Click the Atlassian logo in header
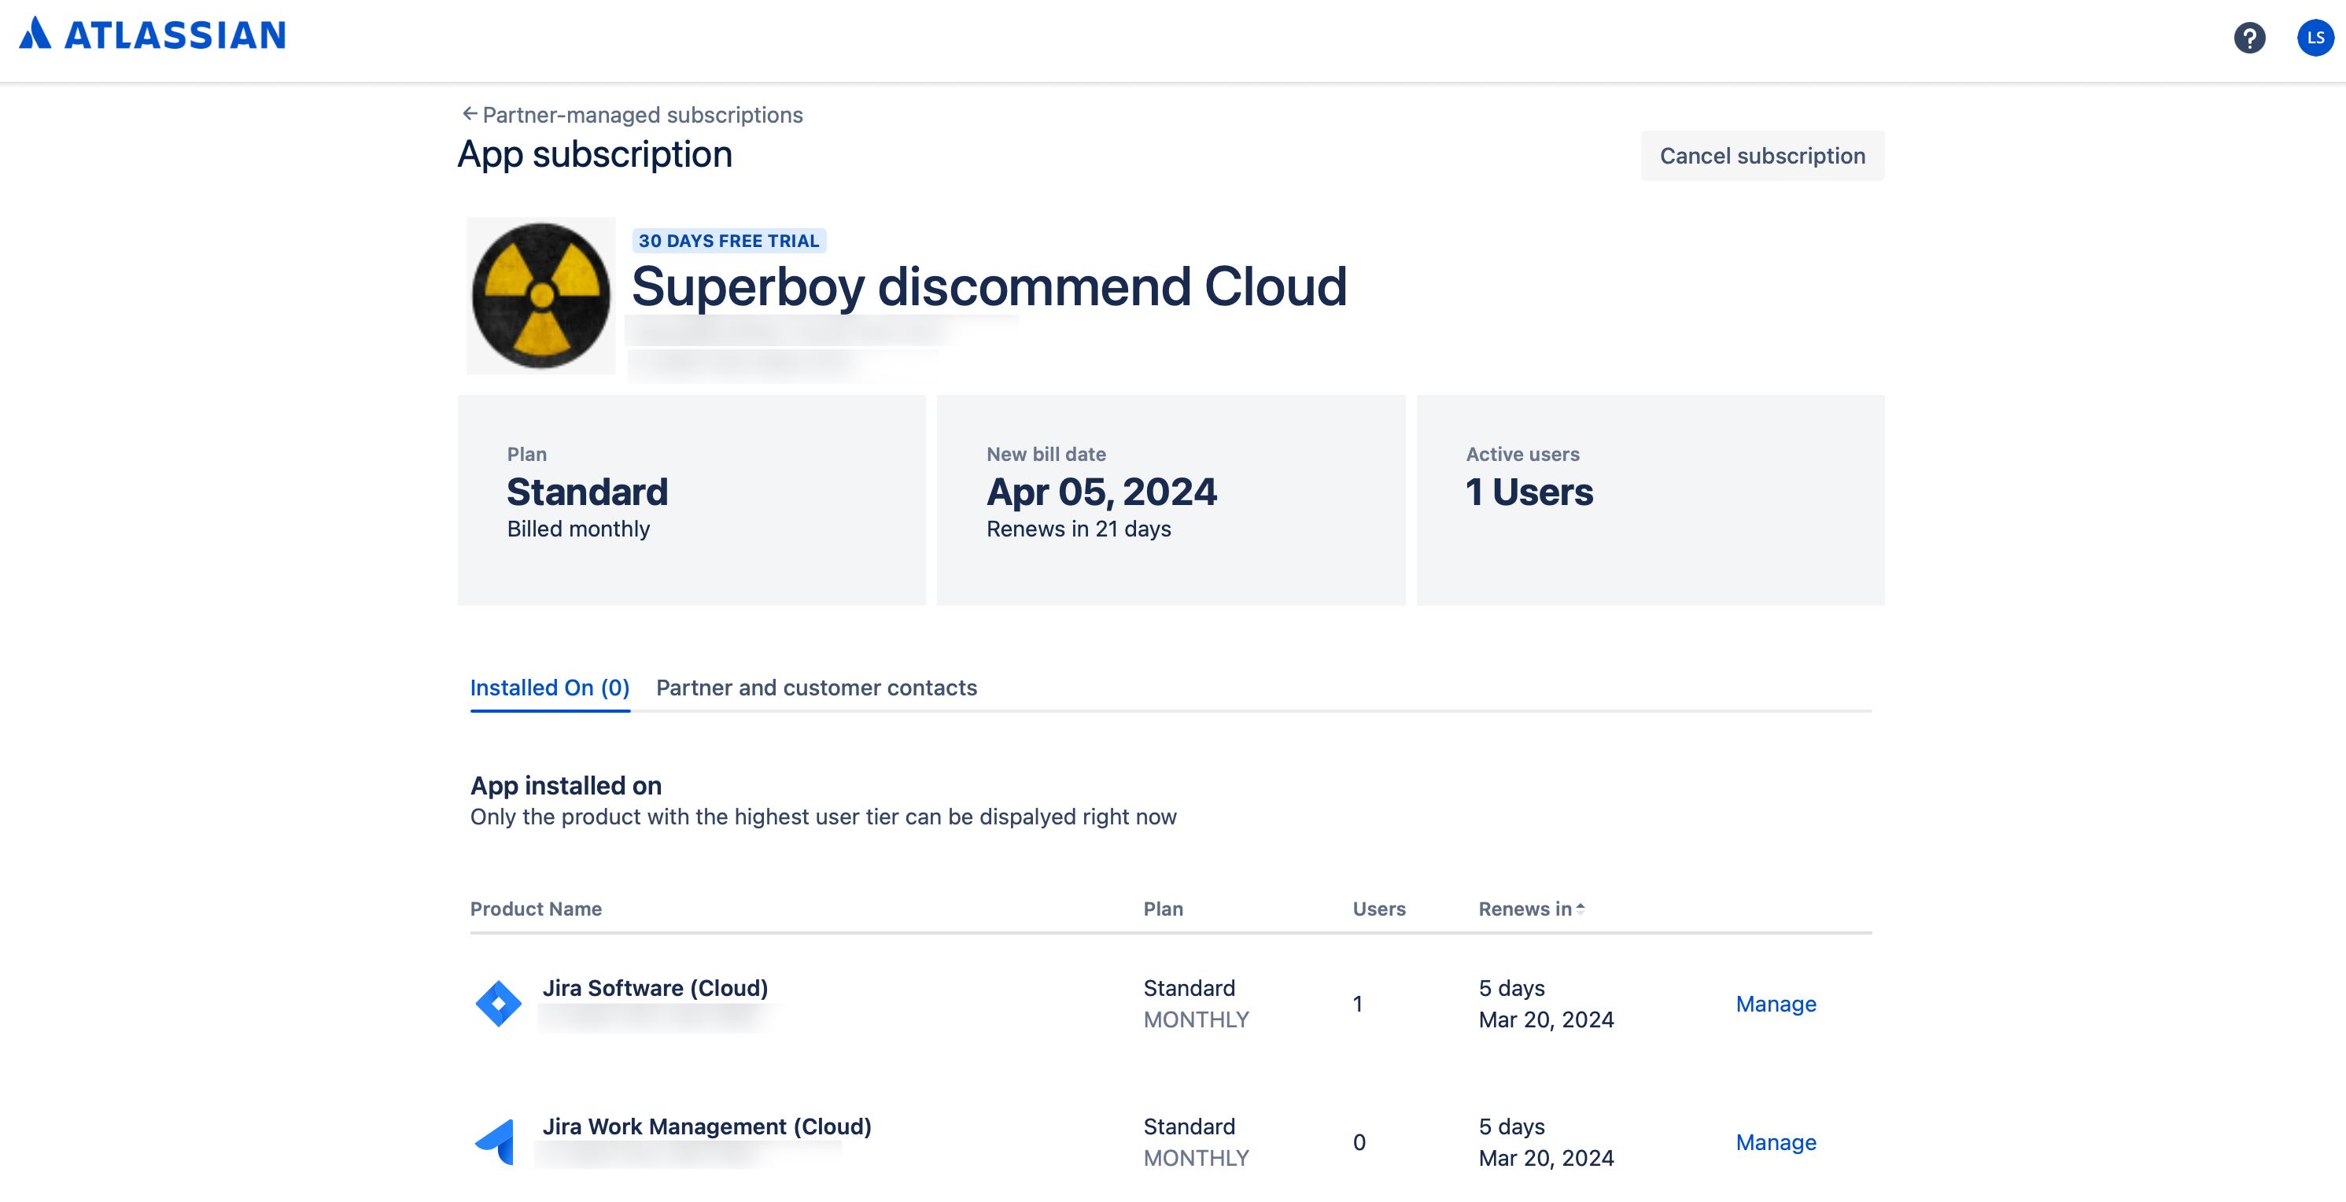This screenshot has height=1202, width=2346. [x=152, y=35]
